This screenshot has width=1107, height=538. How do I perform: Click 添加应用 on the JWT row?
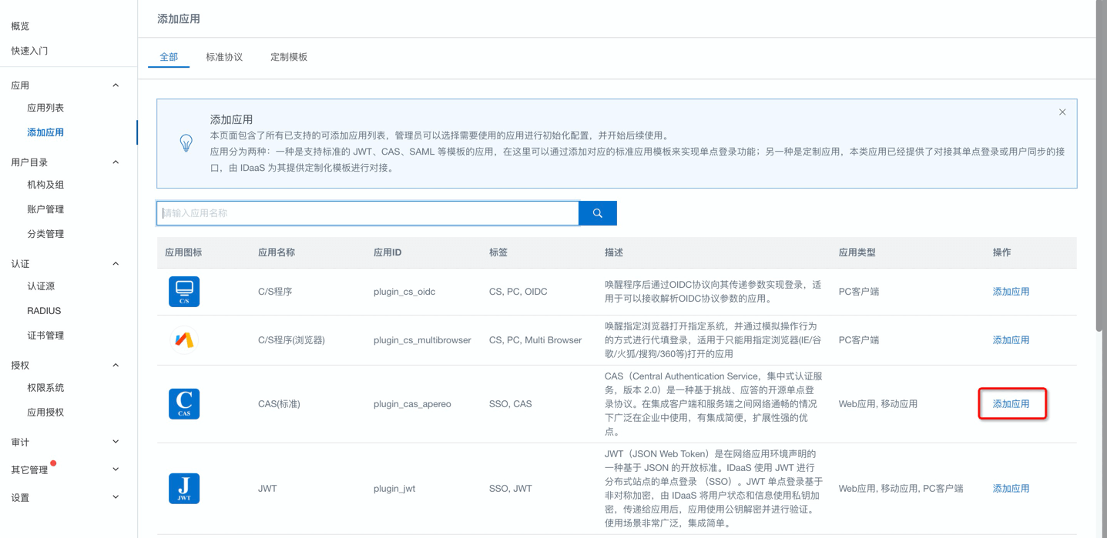coord(1011,488)
